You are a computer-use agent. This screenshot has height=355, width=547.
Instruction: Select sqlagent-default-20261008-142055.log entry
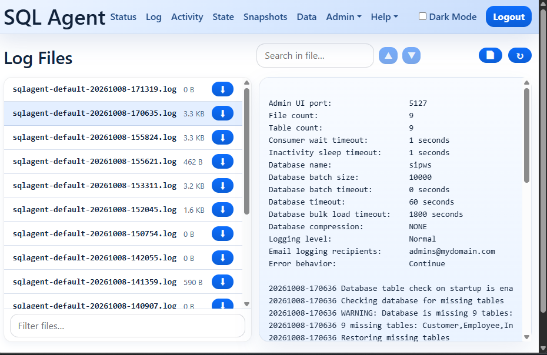click(123, 257)
